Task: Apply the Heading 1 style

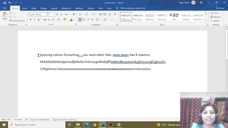Action: (x=150, y=17)
